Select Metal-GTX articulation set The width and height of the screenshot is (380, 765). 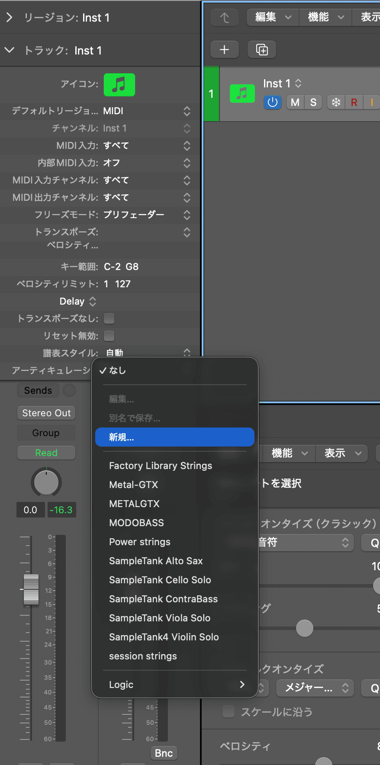175,485
